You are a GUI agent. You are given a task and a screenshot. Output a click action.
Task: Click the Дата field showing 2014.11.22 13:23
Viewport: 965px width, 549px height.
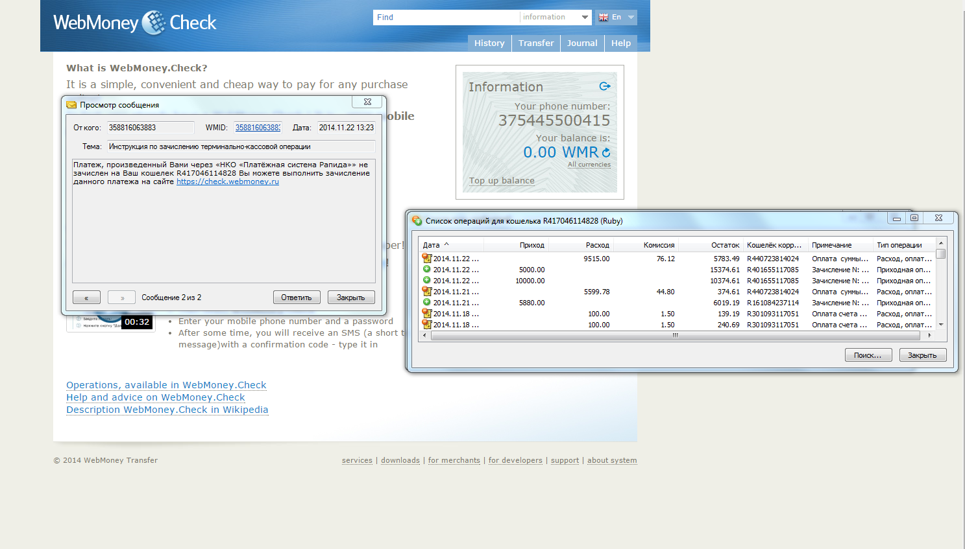347,128
